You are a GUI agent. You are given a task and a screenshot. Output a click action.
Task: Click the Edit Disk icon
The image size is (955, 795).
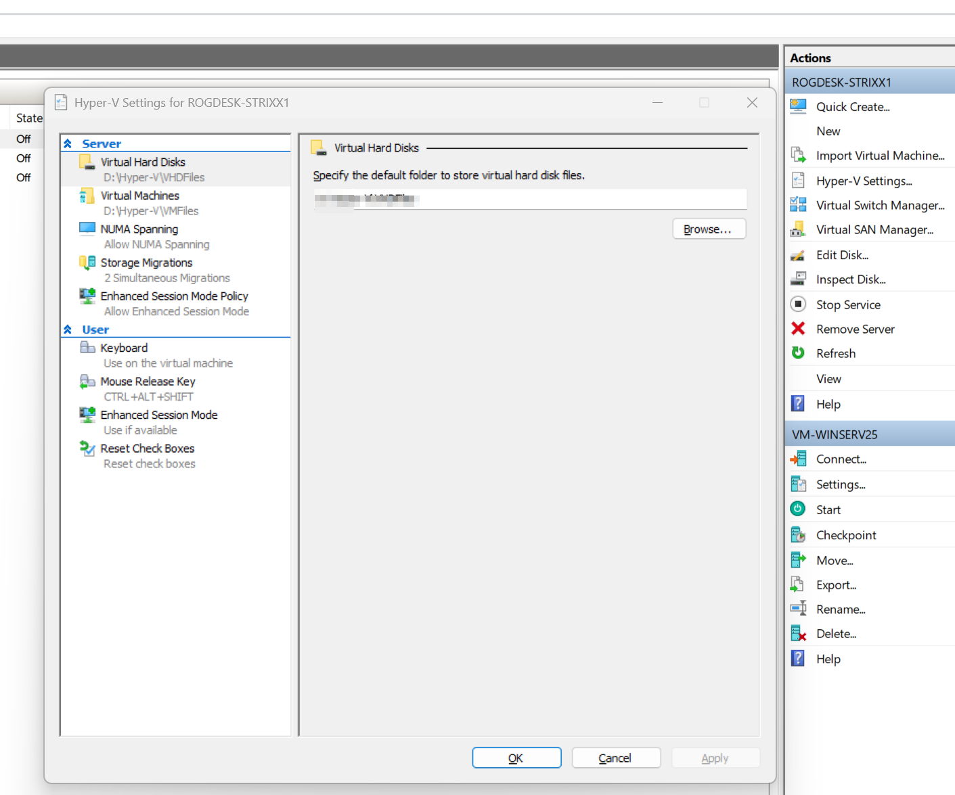pyautogui.click(x=798, y=255)
